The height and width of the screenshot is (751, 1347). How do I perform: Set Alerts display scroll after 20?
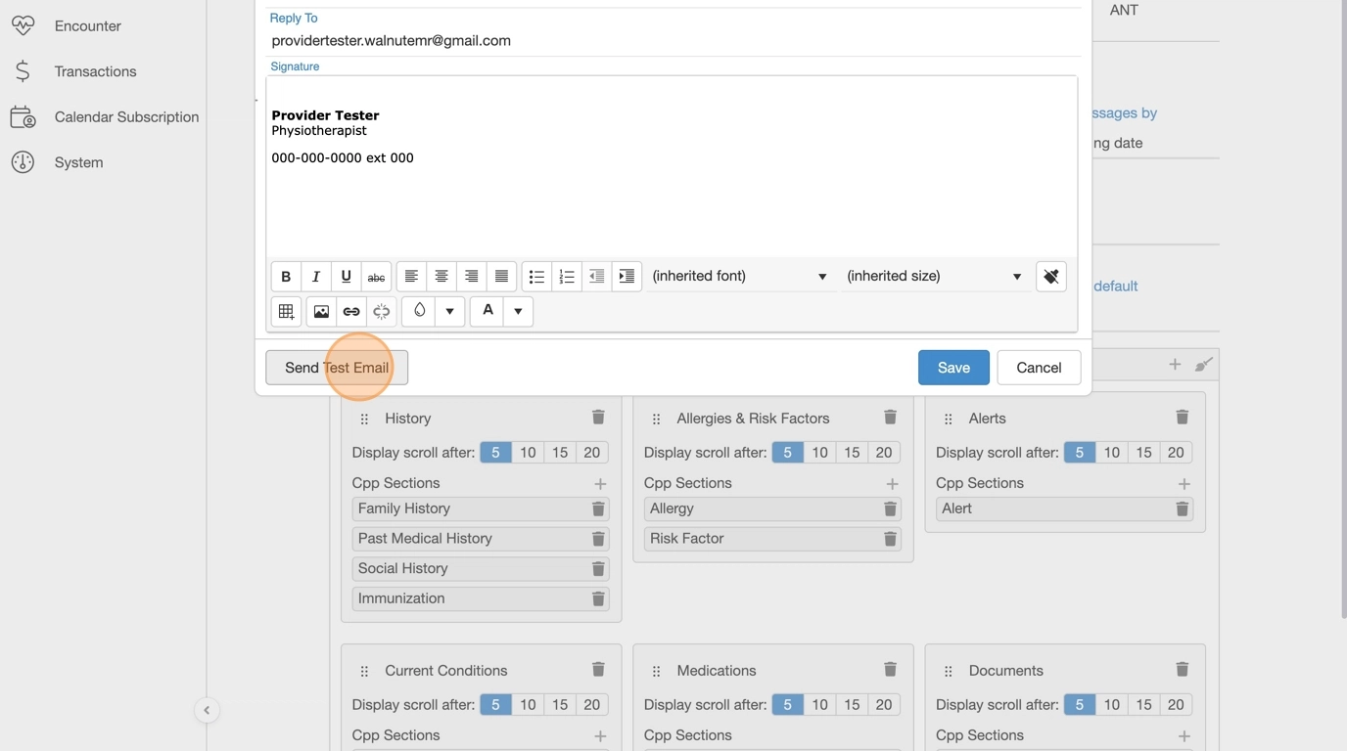click(x=1176, y=453)
